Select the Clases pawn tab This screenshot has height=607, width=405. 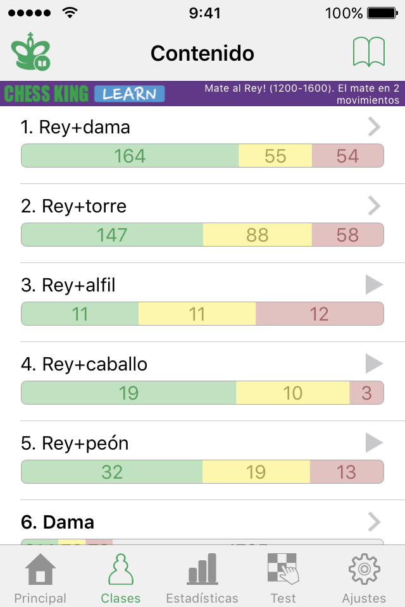tap(121, 579)
